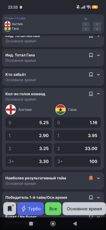
Task: Select the Все filter tab
Action: 53,209
